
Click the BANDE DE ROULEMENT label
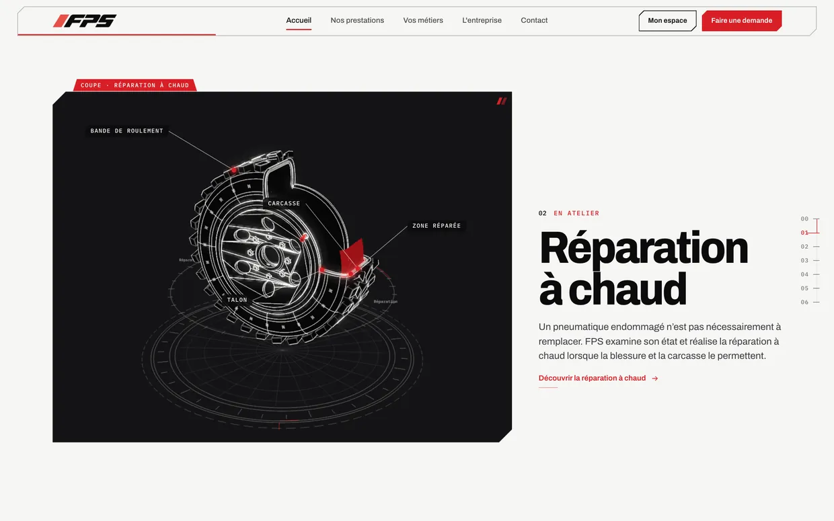[x=126, y=131]
